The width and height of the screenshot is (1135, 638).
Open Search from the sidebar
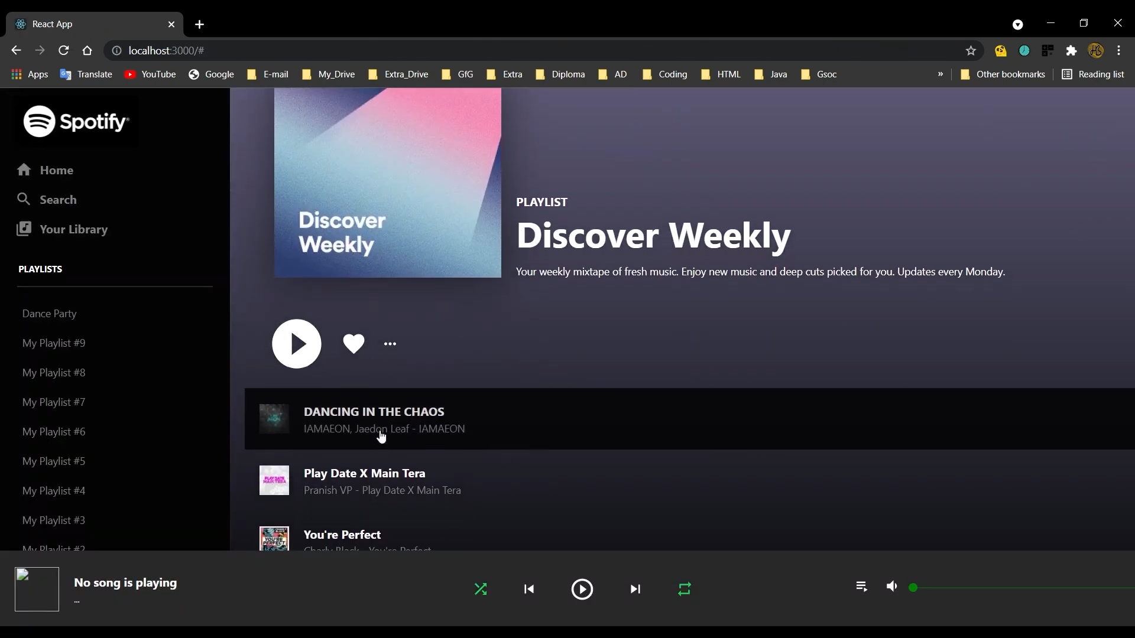pyautogui.click(x=24, y=200)
